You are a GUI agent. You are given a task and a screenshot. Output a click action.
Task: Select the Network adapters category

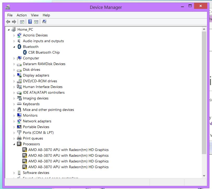[37, 121]
